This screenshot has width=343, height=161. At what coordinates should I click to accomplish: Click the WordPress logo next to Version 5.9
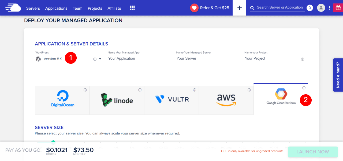[x=38, y=59]
